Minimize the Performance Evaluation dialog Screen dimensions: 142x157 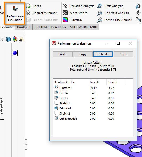[x=106, y=43]
